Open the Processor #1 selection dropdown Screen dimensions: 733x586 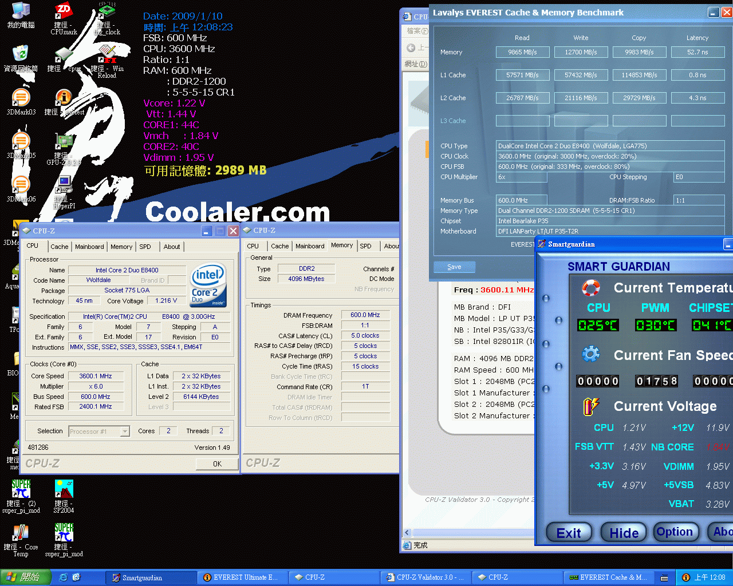click(99, 431)
